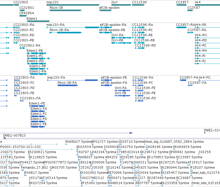Select the CG32803 gene label

tap(21, 2)
